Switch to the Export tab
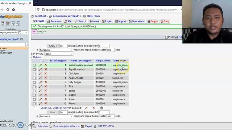 coord(107,22)
